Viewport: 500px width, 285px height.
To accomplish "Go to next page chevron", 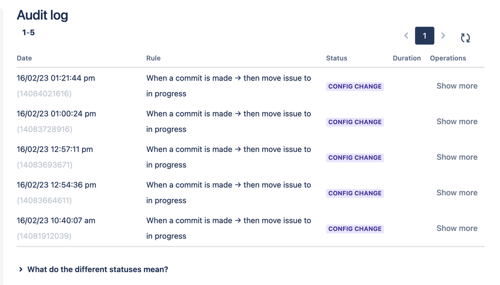I will [x=443, y=35].
